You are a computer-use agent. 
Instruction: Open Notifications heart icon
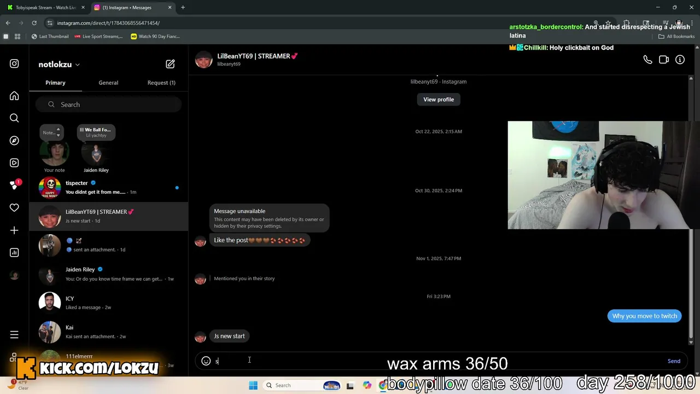14,207
